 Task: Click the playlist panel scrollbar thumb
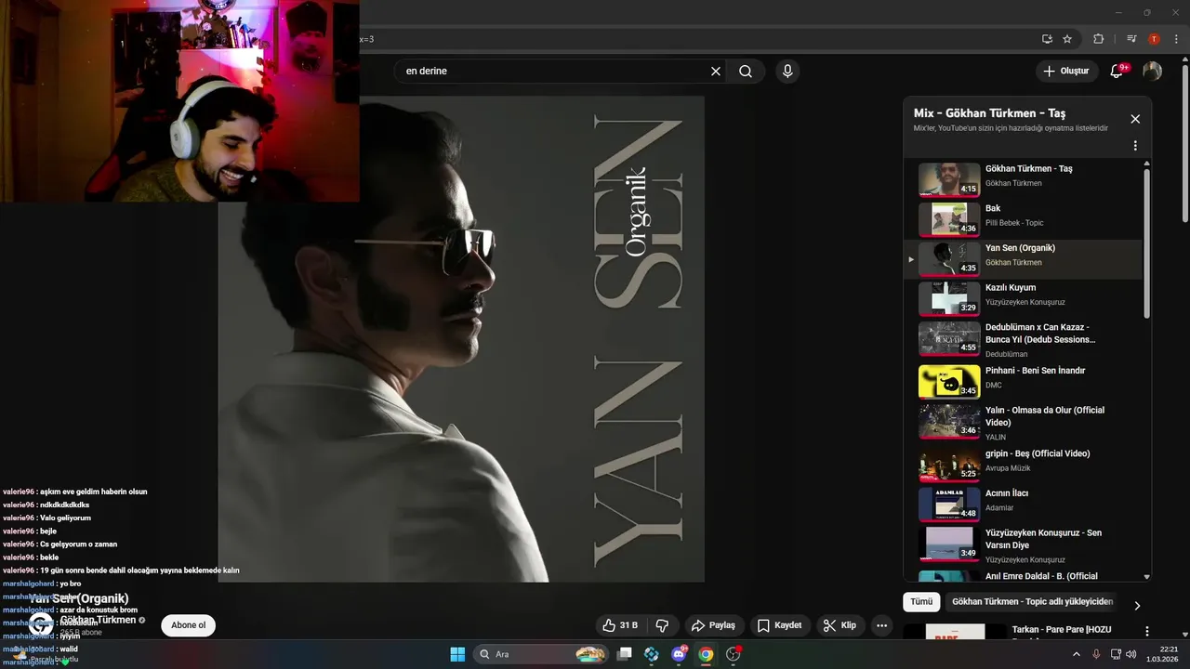coord(1146,244)
